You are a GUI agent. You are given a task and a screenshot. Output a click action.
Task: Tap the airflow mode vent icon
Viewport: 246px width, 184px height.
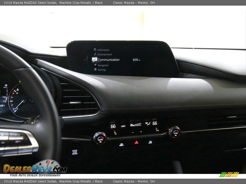point(148,124)
